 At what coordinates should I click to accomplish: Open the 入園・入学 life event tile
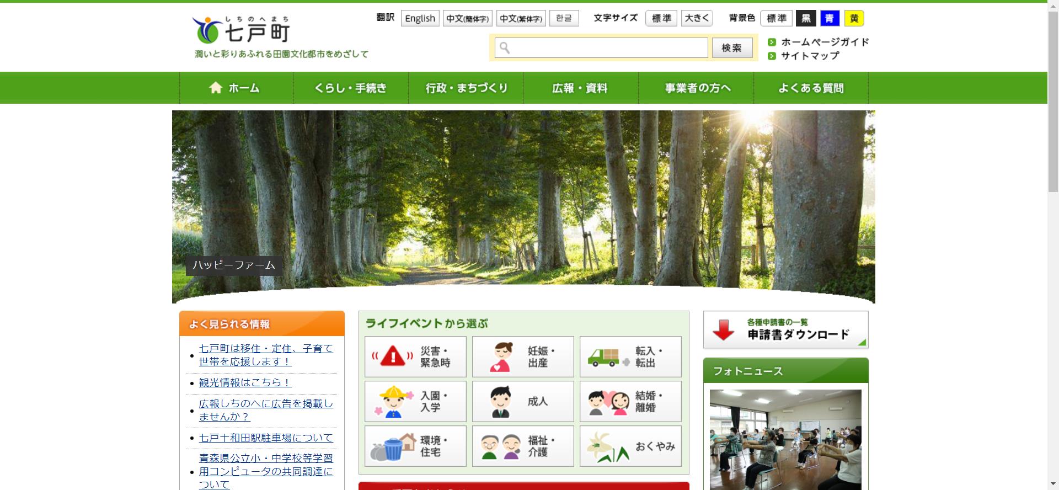(x=415, y=402)
